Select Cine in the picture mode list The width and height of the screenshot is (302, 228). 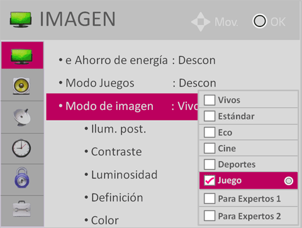click(249, 148)
